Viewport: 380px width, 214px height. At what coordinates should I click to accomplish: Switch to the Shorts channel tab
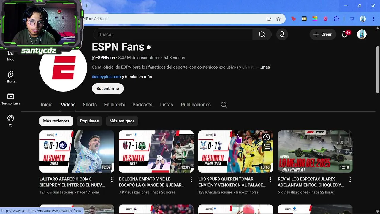click(90, 105)
